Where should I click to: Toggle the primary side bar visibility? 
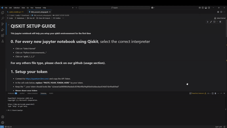203,8
